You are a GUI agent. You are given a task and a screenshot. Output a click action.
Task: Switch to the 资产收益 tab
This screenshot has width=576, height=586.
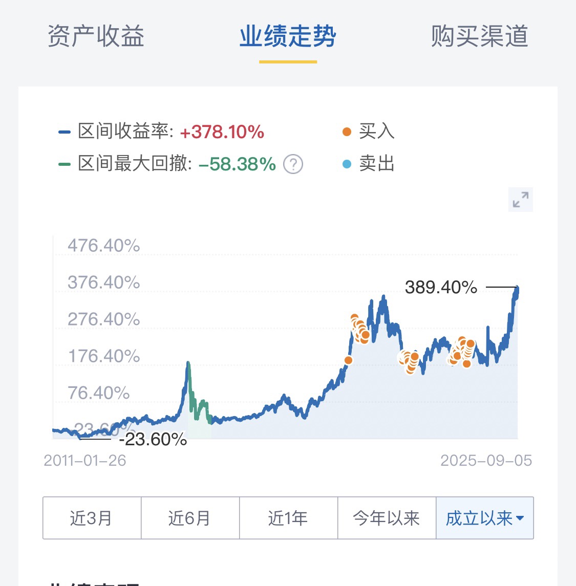(x=96, y=36)
